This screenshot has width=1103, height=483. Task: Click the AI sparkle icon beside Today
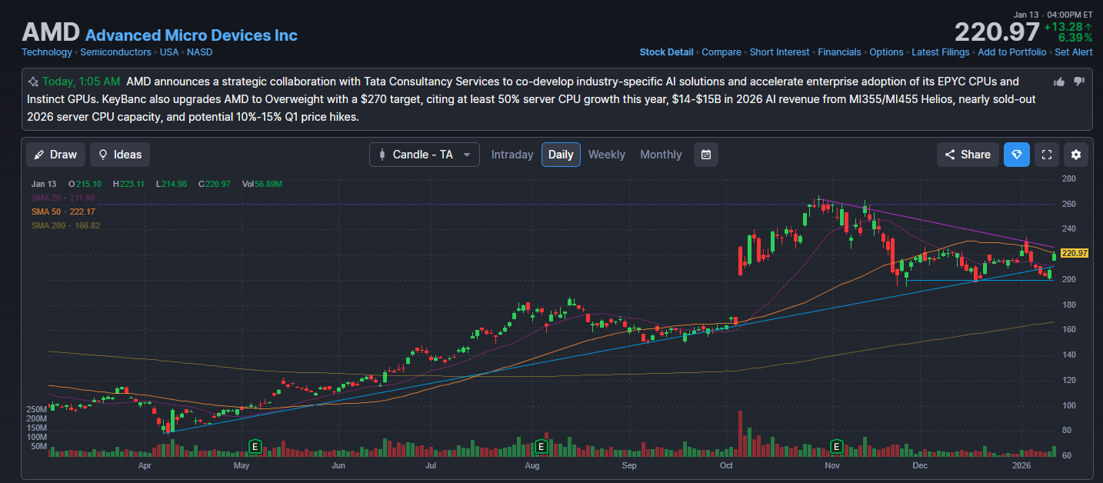tap(33, 82)
